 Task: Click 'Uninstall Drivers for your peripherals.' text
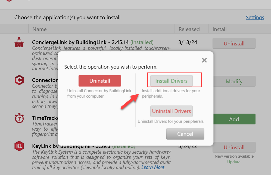click(171, 121)
